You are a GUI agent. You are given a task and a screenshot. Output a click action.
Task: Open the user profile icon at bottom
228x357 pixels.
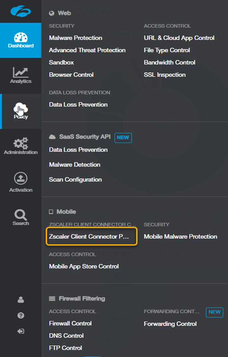coord(21,299)
